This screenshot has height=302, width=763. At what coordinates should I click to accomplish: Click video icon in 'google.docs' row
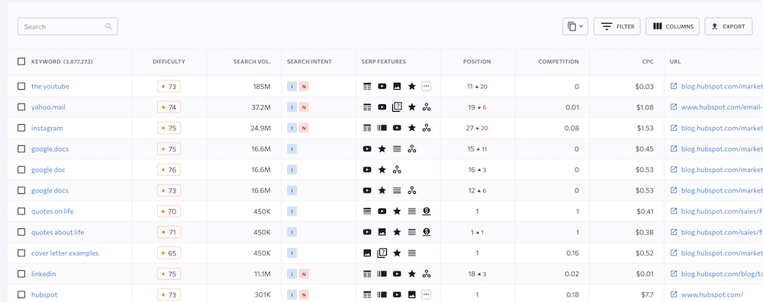click(x=368, y=149)
